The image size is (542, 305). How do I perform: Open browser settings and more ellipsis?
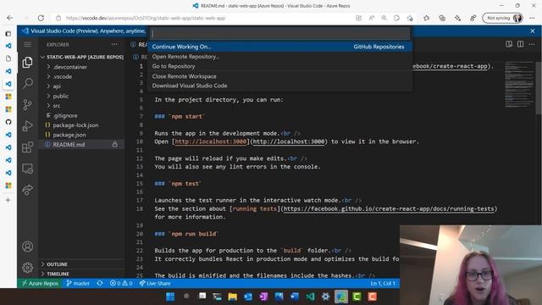532,18
